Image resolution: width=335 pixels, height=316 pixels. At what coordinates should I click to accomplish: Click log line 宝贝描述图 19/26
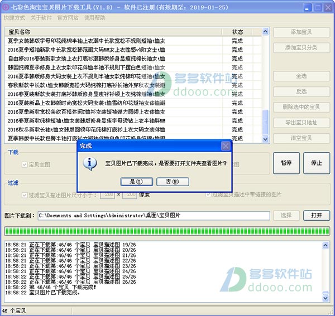coord(70,245)
